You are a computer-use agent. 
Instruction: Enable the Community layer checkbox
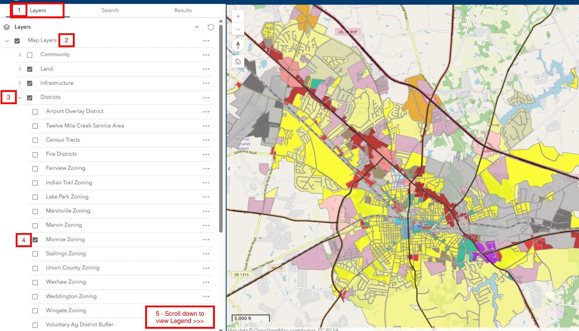[x=30, y=54]
